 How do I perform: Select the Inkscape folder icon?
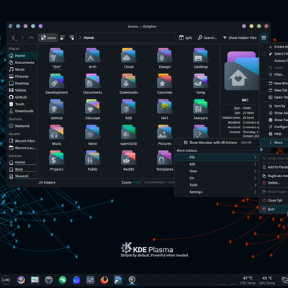[93, 107]
